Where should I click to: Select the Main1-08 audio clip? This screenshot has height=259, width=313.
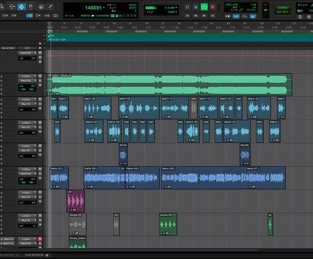[x=139, y=108]
